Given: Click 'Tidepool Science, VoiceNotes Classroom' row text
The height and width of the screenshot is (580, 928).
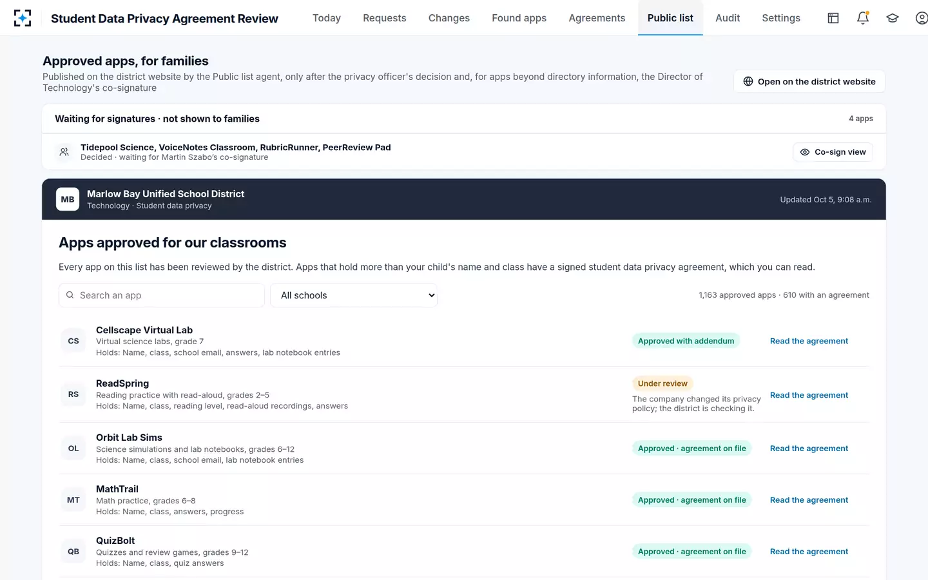Looking at the screenshot, I should [236, 148].
